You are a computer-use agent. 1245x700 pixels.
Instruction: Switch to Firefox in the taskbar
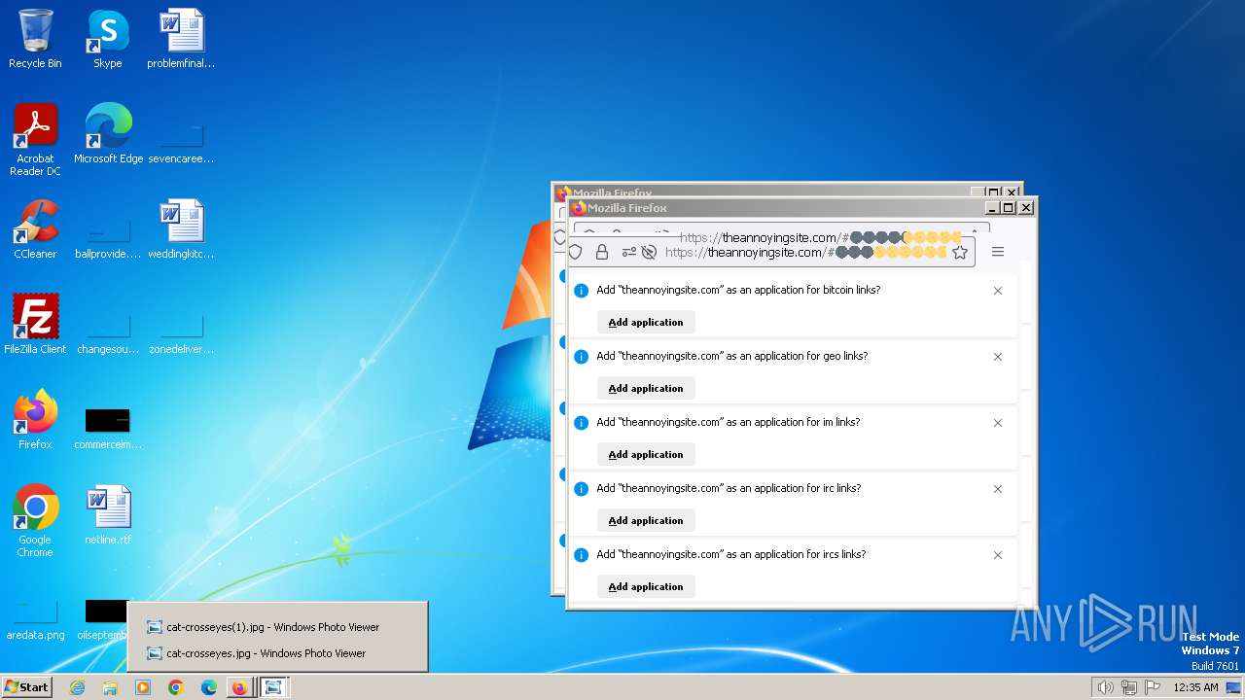point(240,687)
